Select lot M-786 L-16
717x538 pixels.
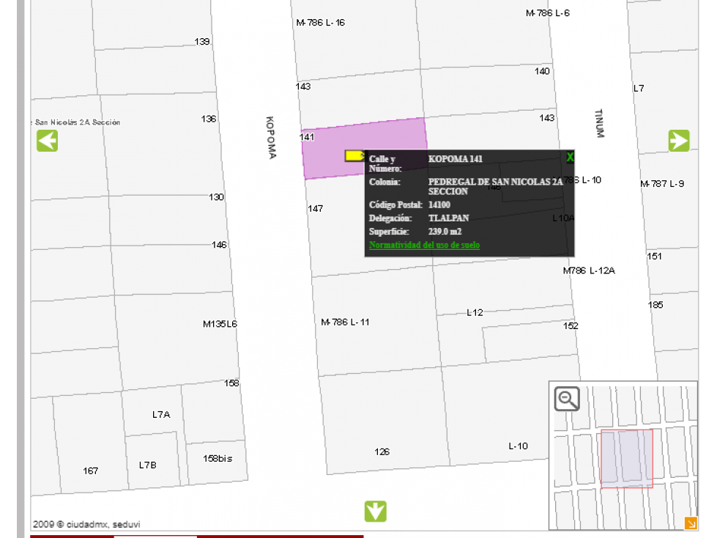(320, 23)
